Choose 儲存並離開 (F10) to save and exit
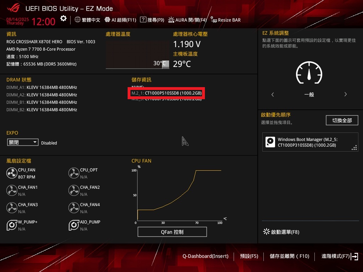Screen dimensions: 363x272 tap(289, 256)
